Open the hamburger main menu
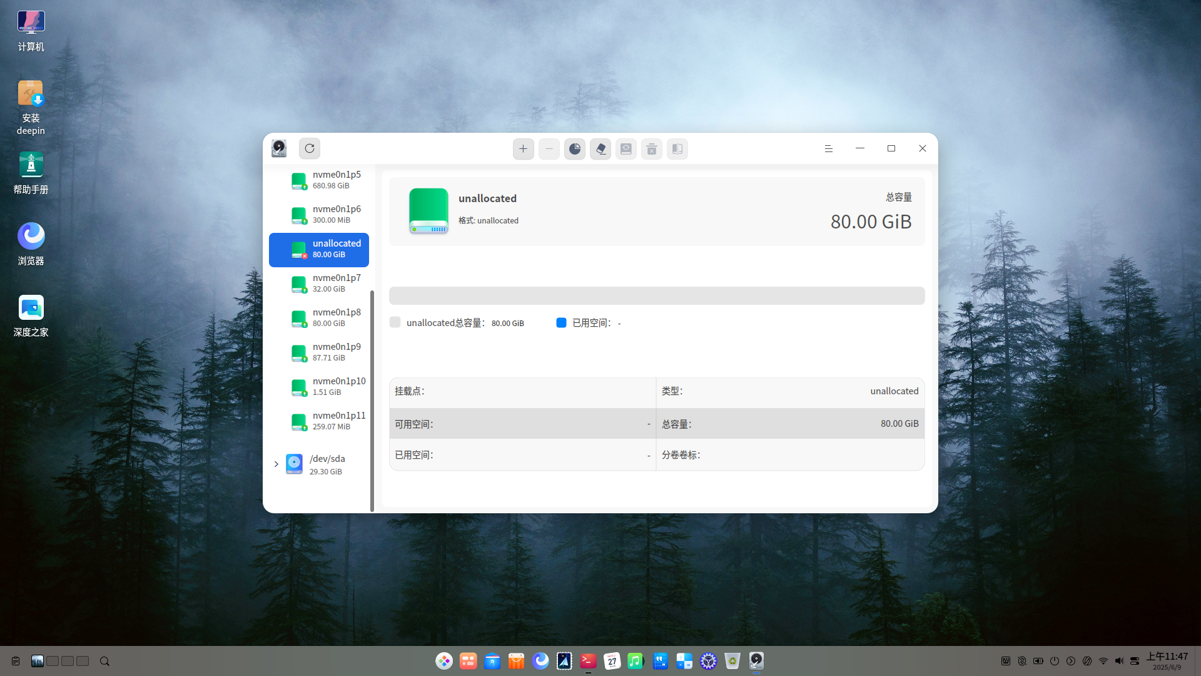The width and height of the screenshot is (1201, 676). pyautogui.click(x=829, y=148)
